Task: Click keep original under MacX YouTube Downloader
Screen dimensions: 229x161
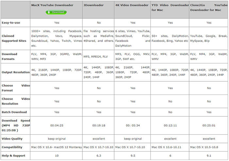Action: 57,139
